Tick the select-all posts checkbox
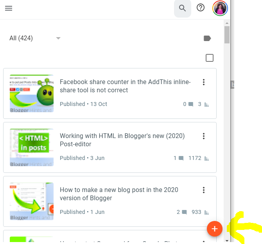Screen dimensions: 262x244 point(210,58)
